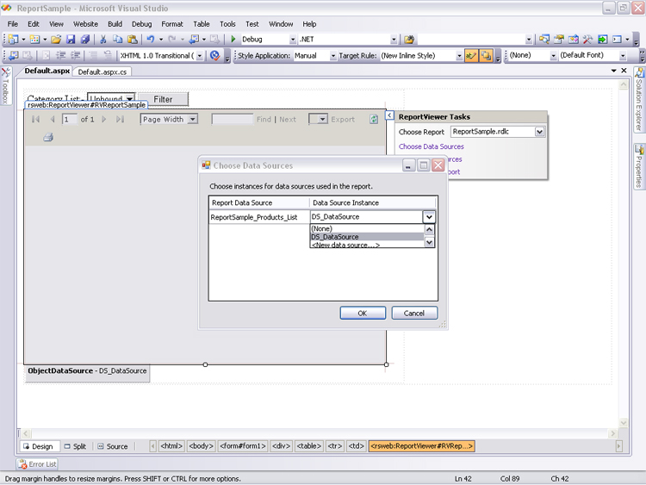Click the New Project toolbar icon
This screenshot has height=485, width=646.
tap(14, 39)
